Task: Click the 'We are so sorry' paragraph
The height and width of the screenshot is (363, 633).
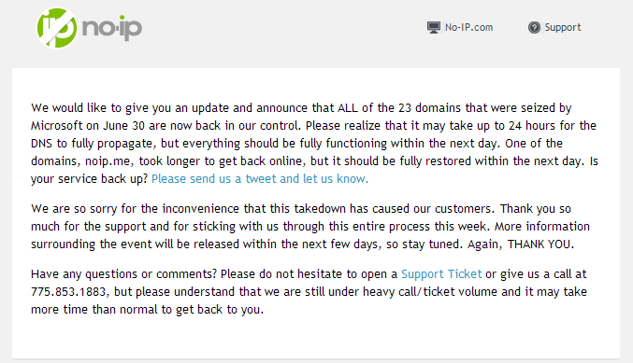Action: point(310,227)
